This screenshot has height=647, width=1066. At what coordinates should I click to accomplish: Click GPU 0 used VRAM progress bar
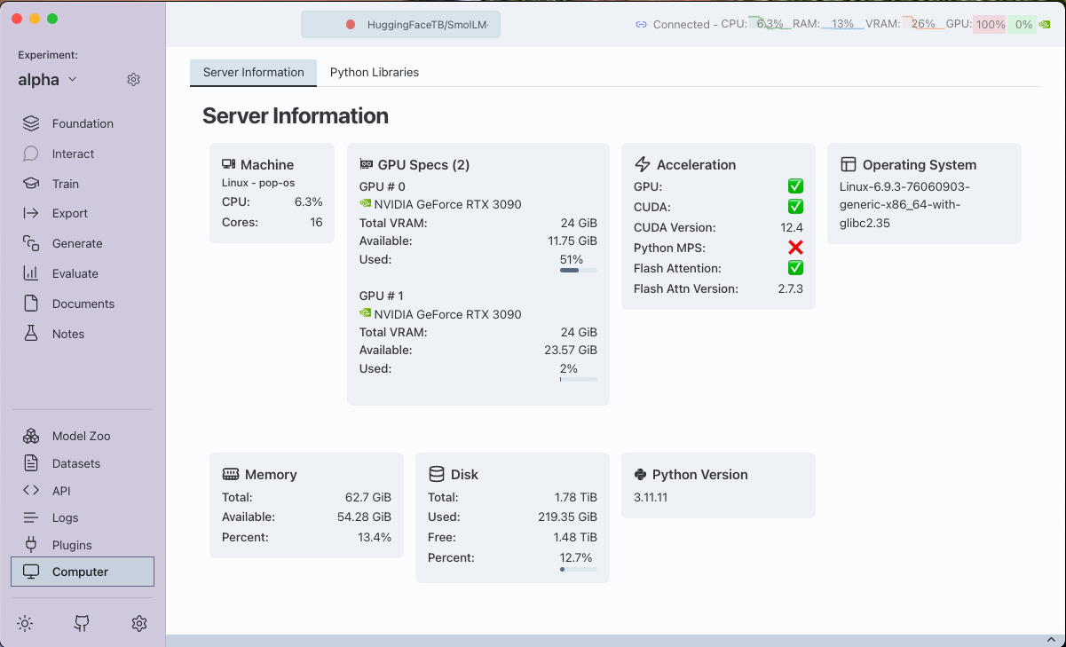tap(578, 270)
